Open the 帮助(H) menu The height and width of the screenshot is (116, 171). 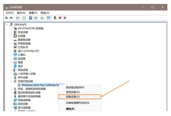click(x=45, y=13)
